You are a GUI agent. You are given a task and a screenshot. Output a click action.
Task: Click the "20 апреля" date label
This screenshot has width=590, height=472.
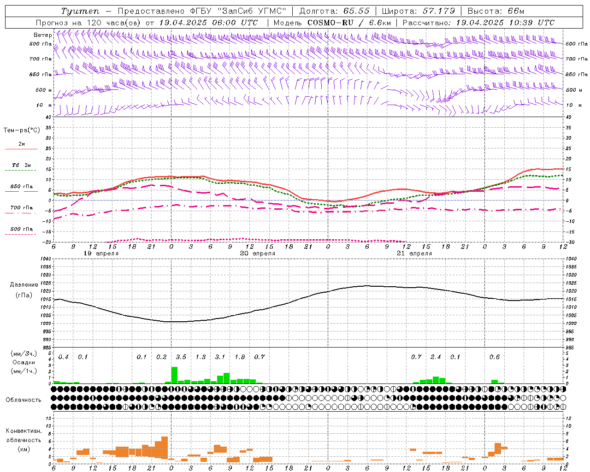point(258,254)
